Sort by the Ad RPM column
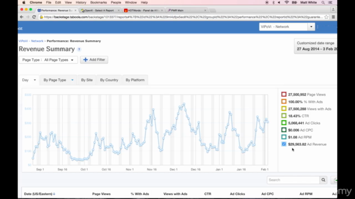Screen dimensions: 355x199 coord(306,194)
